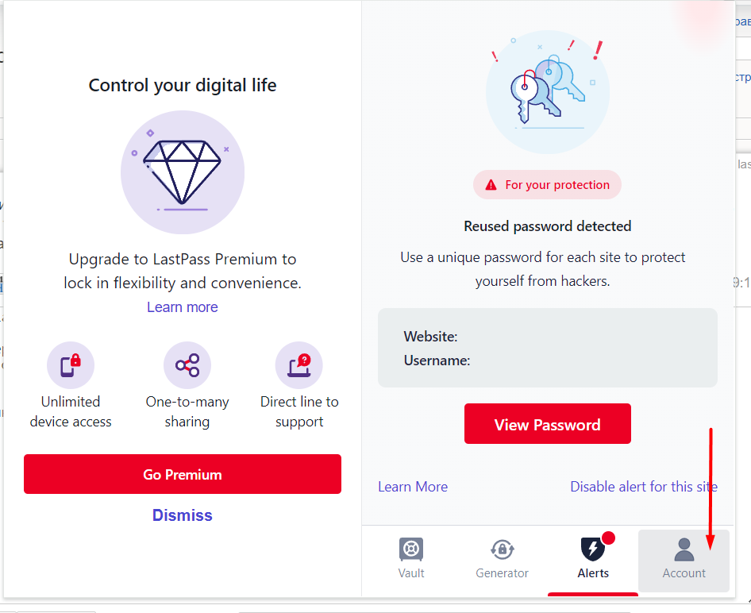Click the Direct line to support icon
751x613 pixels.
pyautogui.click(x=299, y=365)
